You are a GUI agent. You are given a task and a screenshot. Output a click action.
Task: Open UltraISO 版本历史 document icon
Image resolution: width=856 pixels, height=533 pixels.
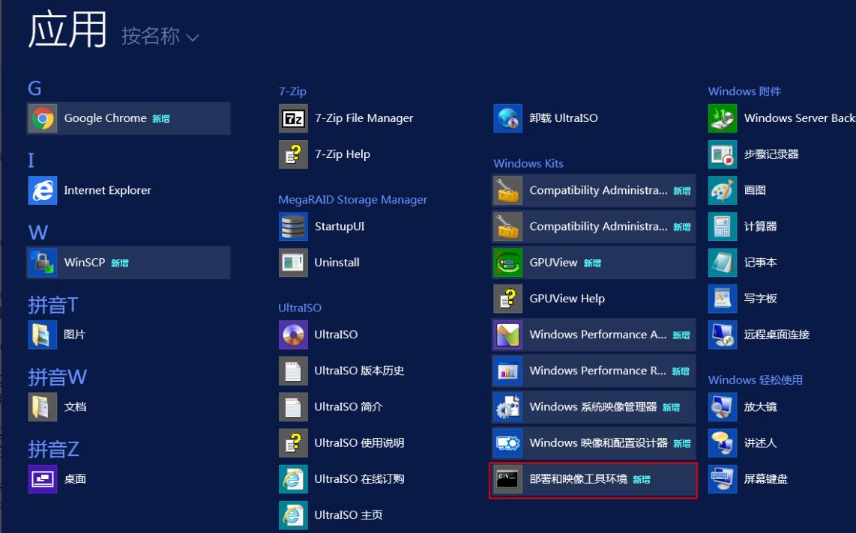(293, 371)
